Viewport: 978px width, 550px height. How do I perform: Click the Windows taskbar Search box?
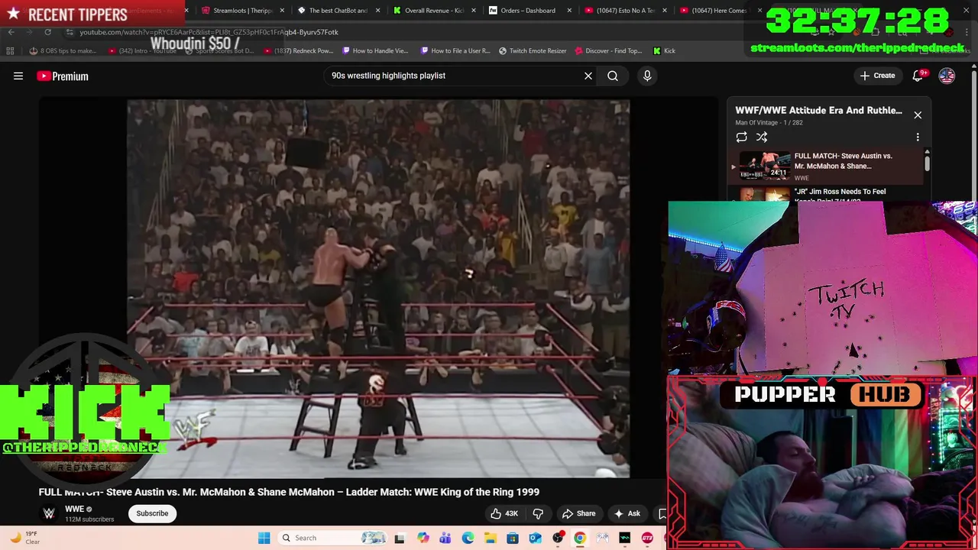click(333, 538)
